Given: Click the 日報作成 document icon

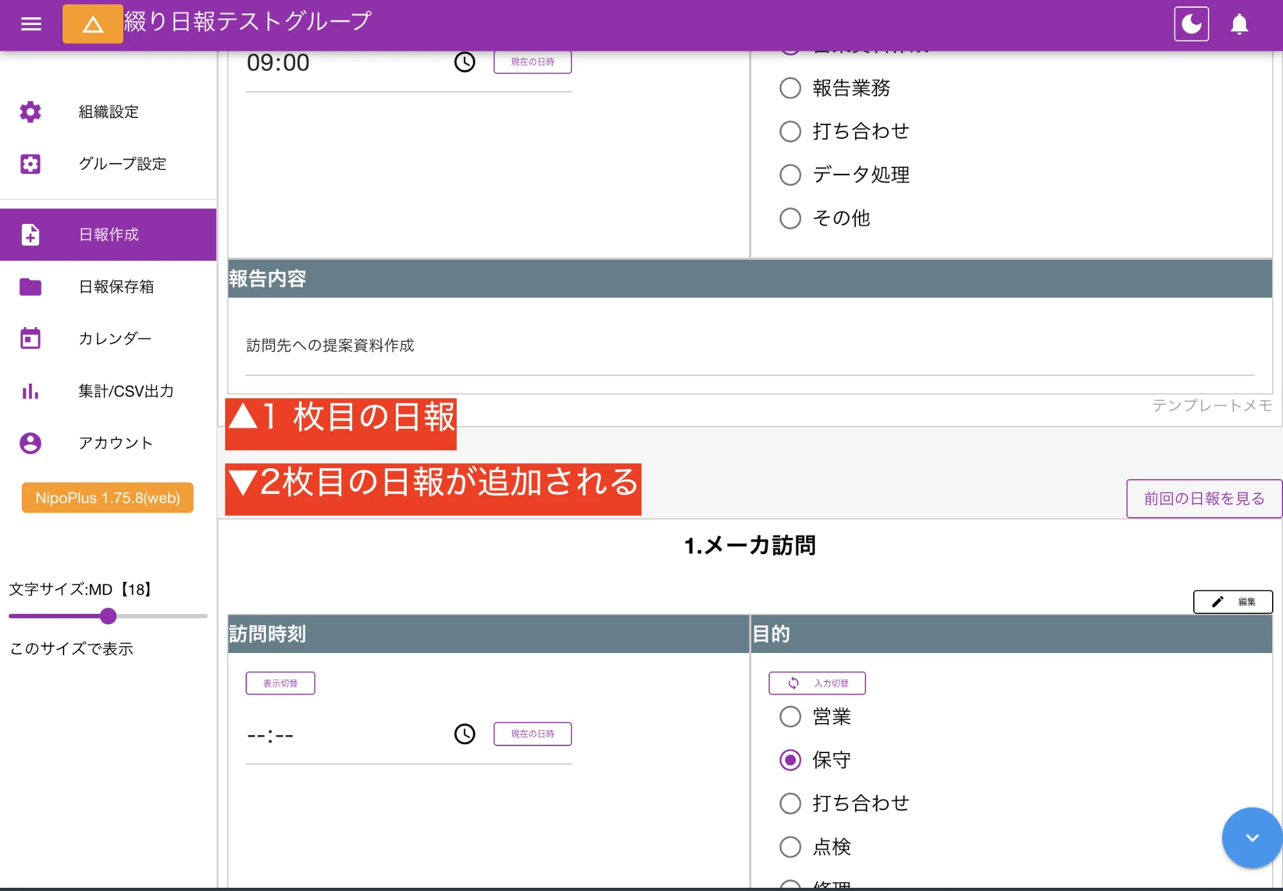Looking at the screenshot, I should [x=30, y=235].
